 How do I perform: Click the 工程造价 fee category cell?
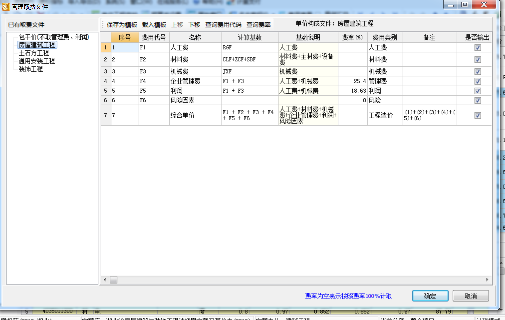[x=385, y=115]
